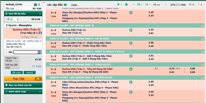This screenshot has height=103, width=206.
Task: Click the icon on KPL SPRING (MAP 4) header
Action: coord(203,25)
